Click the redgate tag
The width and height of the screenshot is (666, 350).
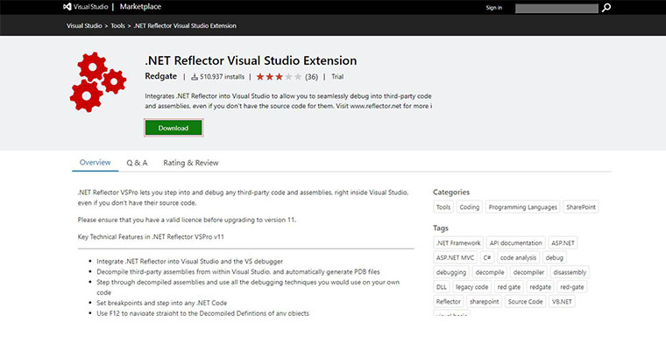tap(541, 287)
